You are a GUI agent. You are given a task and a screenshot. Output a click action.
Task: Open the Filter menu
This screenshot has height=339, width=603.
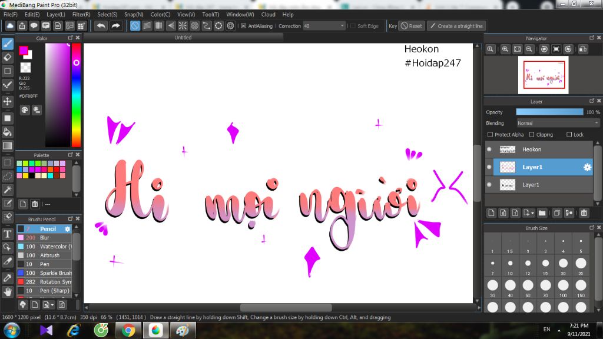(x=81, y=15)
